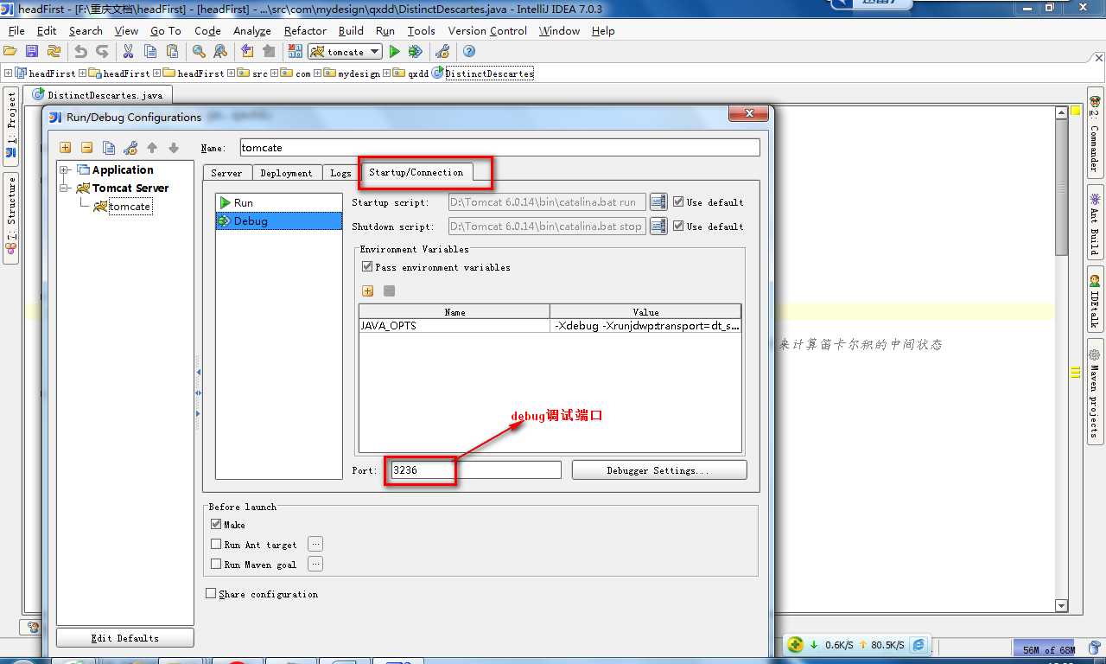
Task: Click the Debug bug icon in toolbar
Action: pos(416,52)
